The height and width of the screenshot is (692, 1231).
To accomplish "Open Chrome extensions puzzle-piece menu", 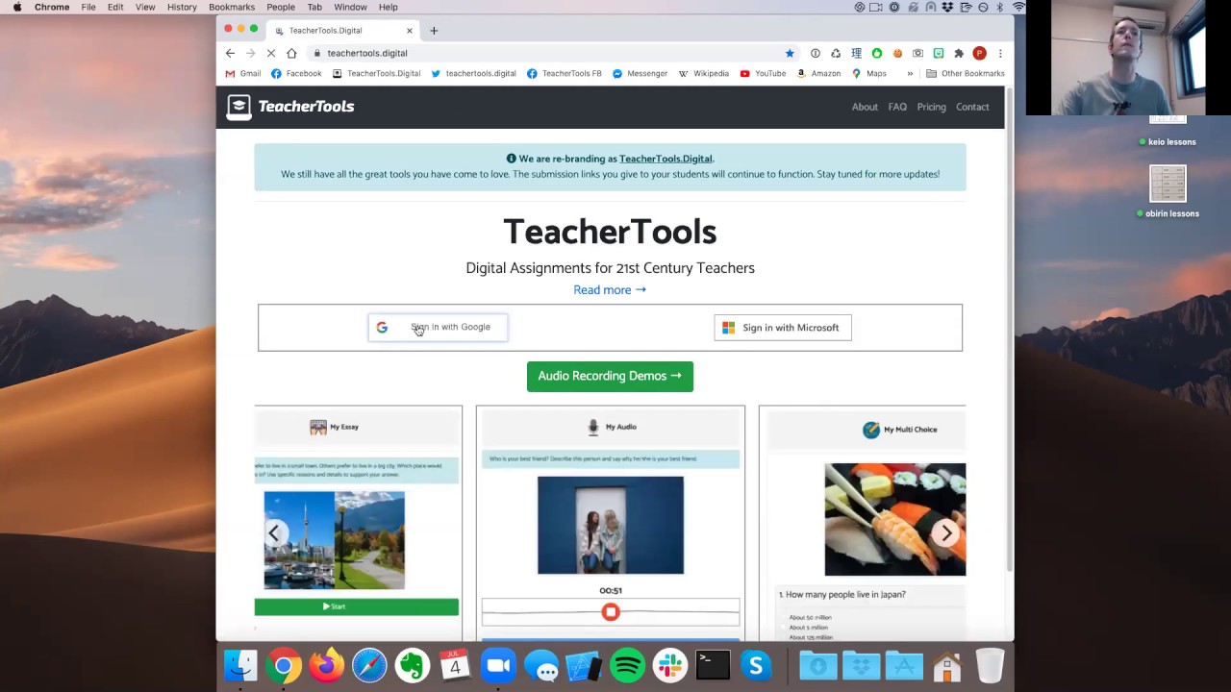I will [x=959, y=53].
